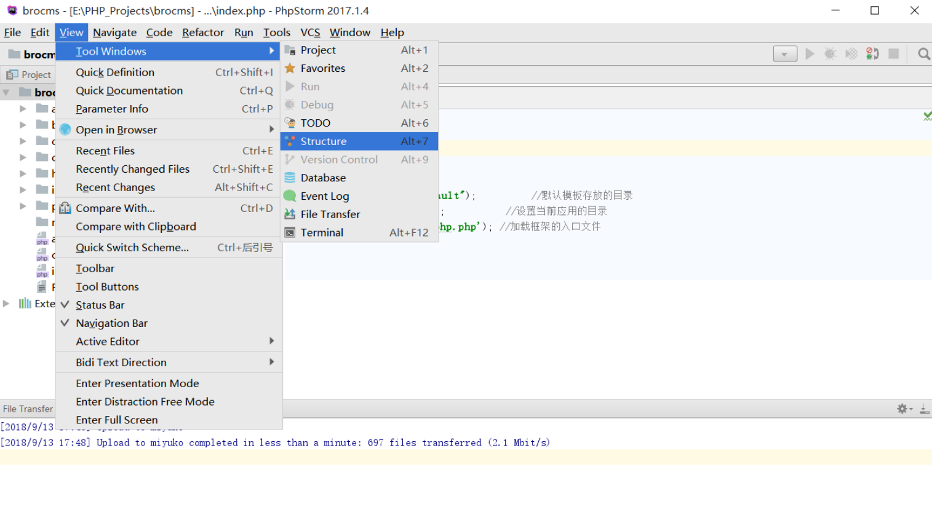
Task: Select Project in the Tool Windows submenu
Action: tap(359, 50)
